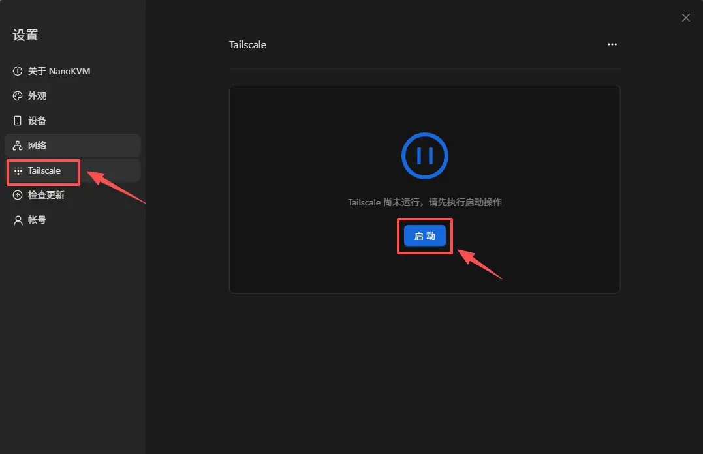Close the settings dialog with X

coord(686,18)
